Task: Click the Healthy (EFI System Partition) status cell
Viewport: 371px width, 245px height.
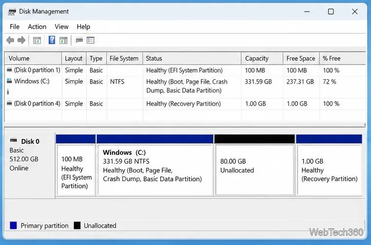Action: click(185, 70)
